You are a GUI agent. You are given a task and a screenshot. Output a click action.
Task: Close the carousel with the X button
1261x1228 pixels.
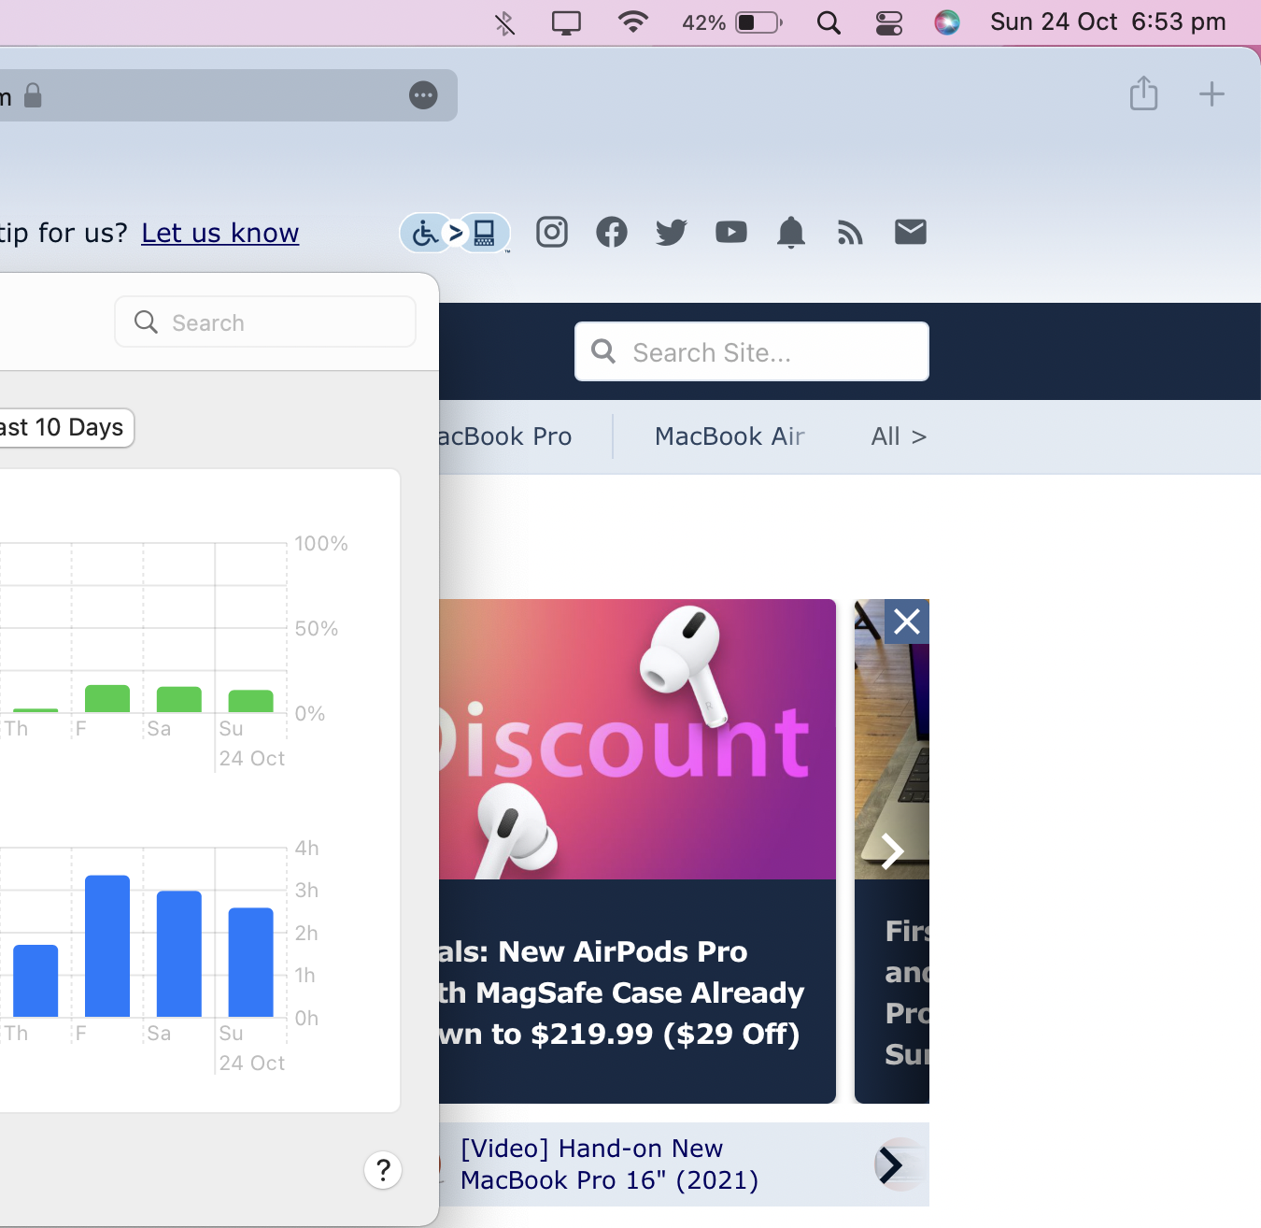click(x=907, y=621)
